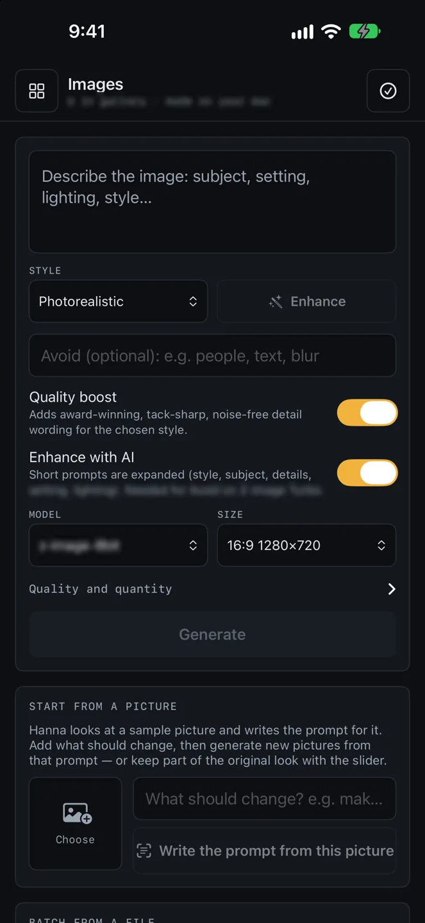Focus the Avoid (optional) text field
The image size is (425, 923).
tap(212, 355)
